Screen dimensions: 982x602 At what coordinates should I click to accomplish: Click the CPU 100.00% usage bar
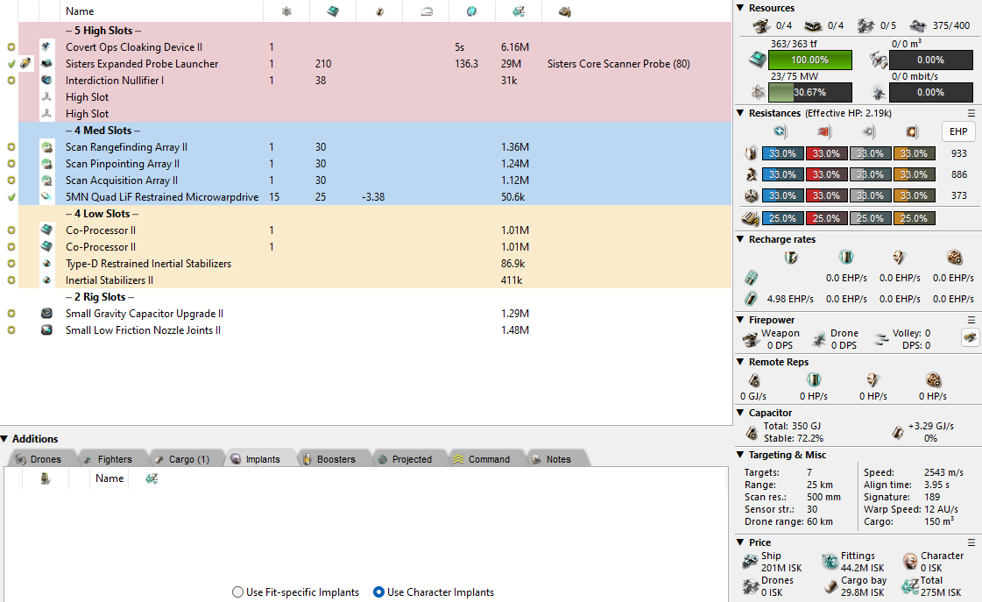pyautogui.click(x=809, y=60)
